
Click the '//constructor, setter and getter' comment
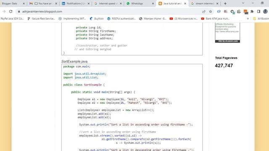coord(102,46)
